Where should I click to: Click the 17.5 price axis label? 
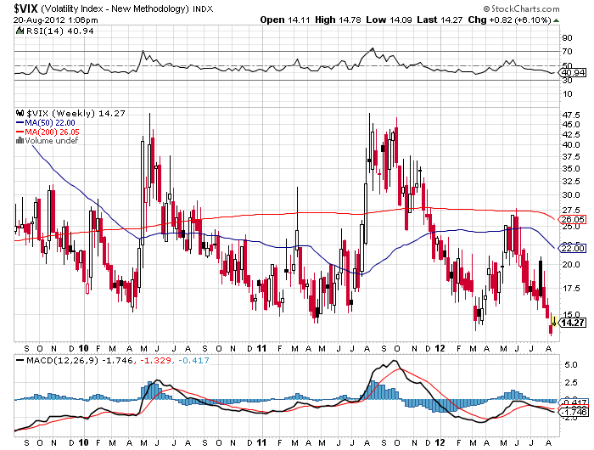pos(571,289)
